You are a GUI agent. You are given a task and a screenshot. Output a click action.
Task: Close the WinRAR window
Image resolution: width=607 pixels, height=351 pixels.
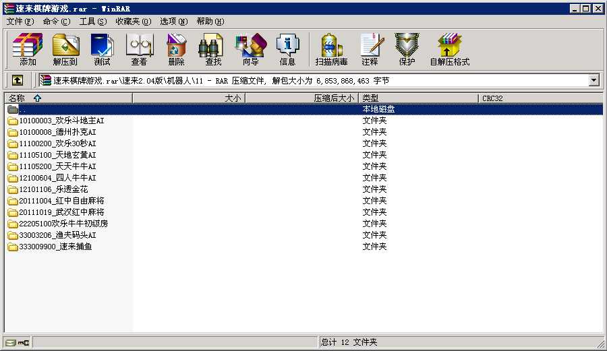(598, 9)
